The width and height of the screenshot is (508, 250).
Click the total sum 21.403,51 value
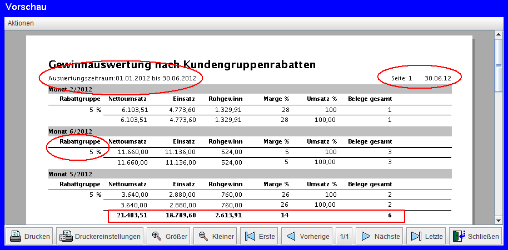pos(132,215)
